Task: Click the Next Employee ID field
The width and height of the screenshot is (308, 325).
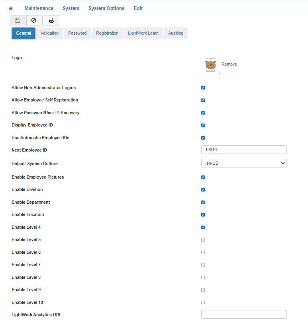Action: (244, 150)
